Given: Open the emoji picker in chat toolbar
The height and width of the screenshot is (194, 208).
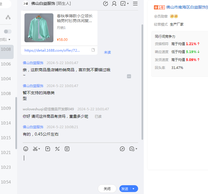Looking at the screenshot, I should 26,149.
